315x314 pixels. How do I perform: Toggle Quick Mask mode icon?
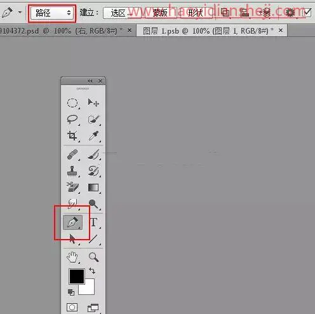(72, 307)
